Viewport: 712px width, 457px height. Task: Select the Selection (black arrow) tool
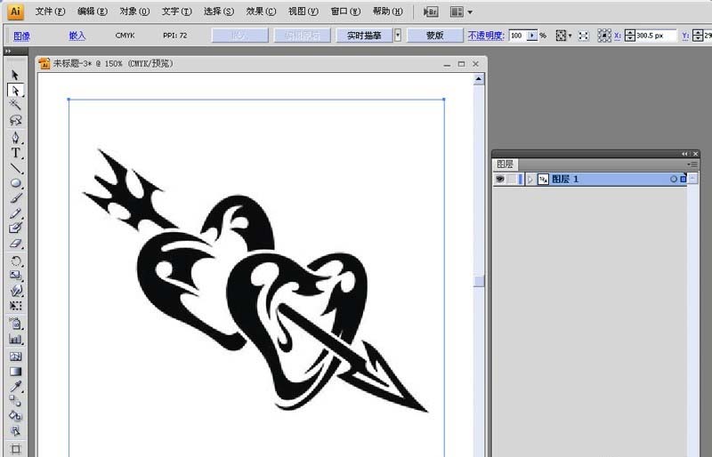[x=15, y=75]
